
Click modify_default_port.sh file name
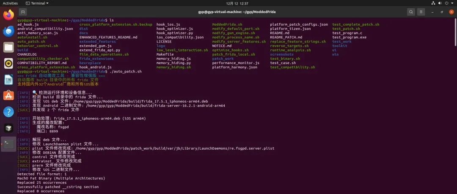236,29
